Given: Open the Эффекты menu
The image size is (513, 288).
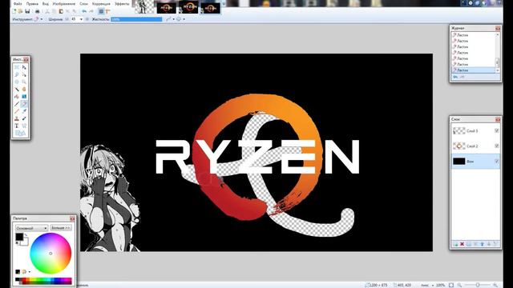Looking at the screenshot, I should [122, 4].
